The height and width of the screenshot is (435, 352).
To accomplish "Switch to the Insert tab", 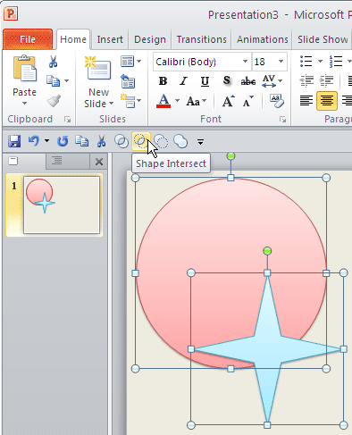I will [110, 39].
